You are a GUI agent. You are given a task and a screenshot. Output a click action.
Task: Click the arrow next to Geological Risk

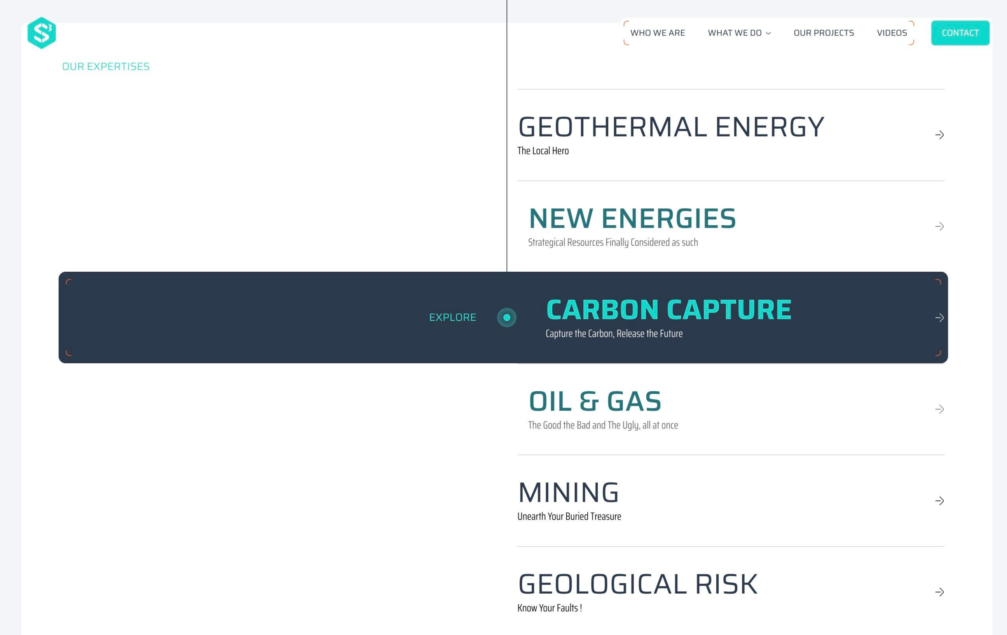pyautogui.click(x=939, y=592)
